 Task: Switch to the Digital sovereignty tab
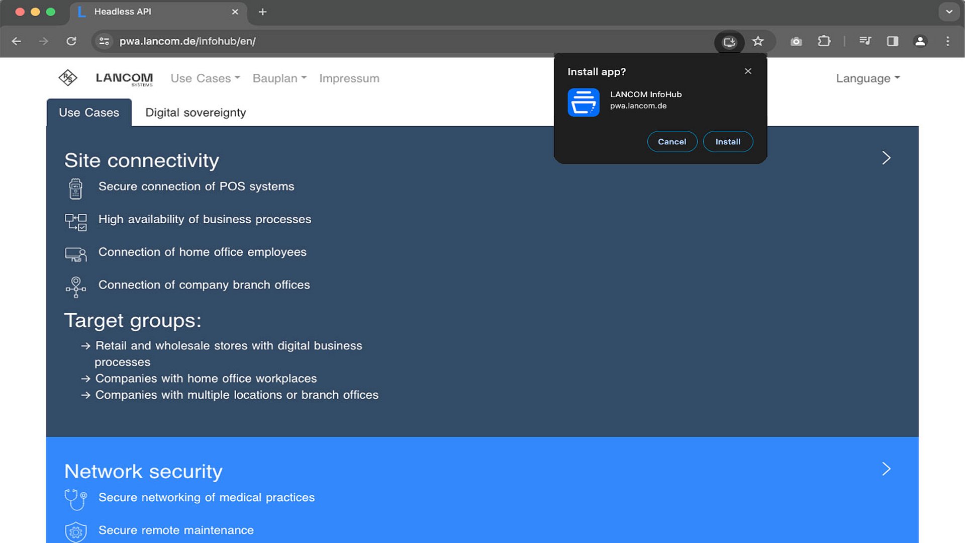click(x=196, y=113)
